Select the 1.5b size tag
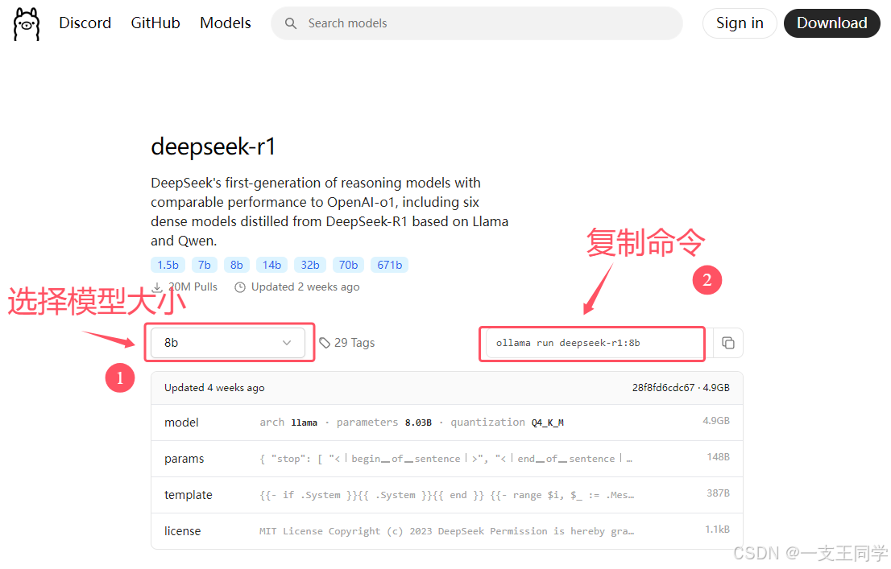Image resolution: width=891 pixels, height=569 pixels. pos(168,266)
